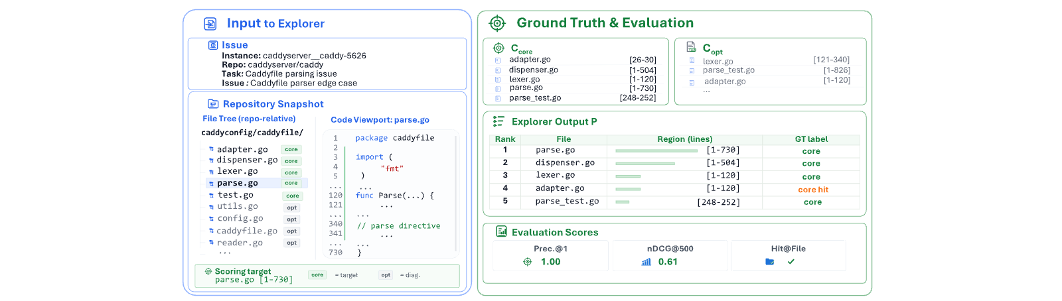The height and width of the screenshot is (301, 1062).
Task: Click the Instance: caddyserver__caddy-5626 line
Action: pyautogui.click(x=294, y=56)
